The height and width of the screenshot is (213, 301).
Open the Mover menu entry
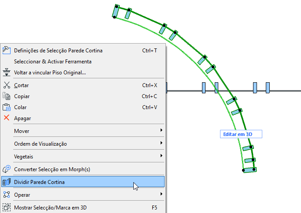point(83,131)
